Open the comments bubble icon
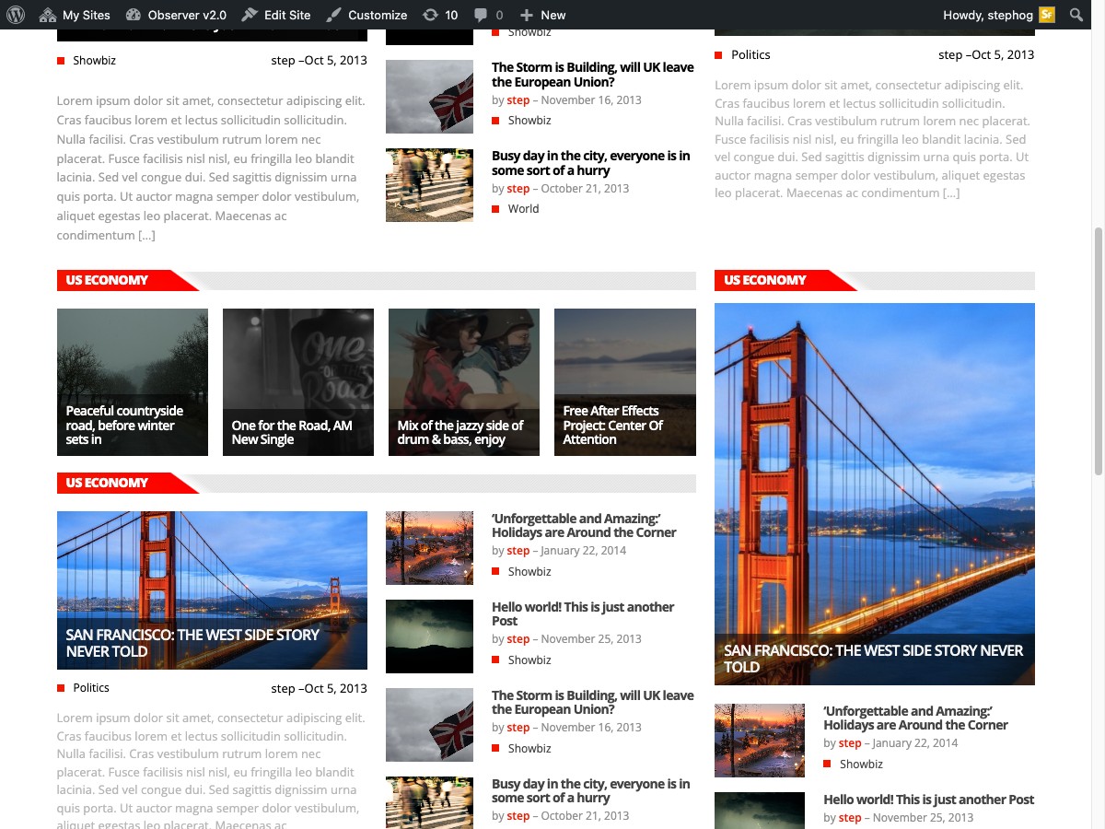The width and height of the screenshot is (1105, 829). point(488,15)
